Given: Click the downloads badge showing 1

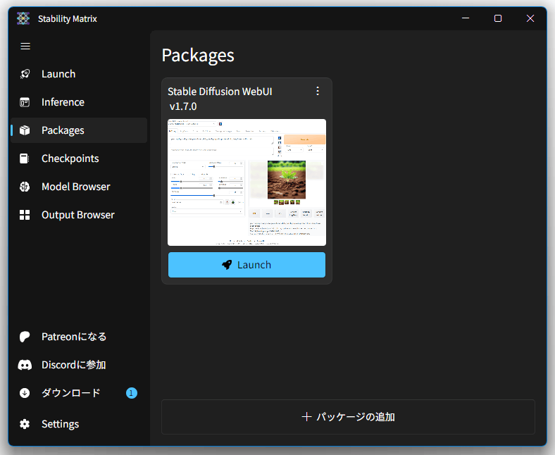Looking at the screenshot, I should coord(131,393).
